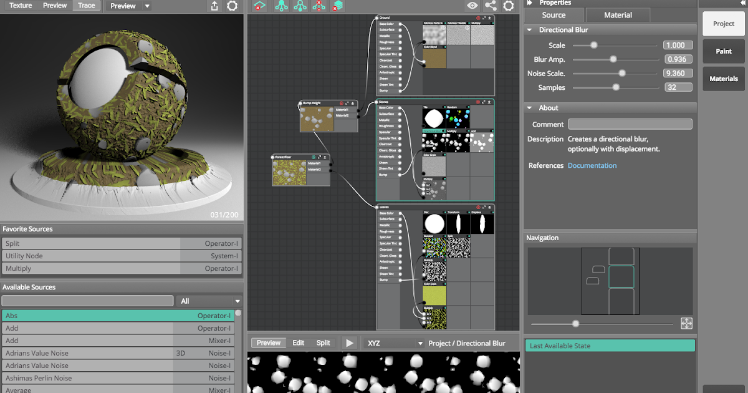Open the Documentation link
The image size is (748, 393).
tap(592, 166)
